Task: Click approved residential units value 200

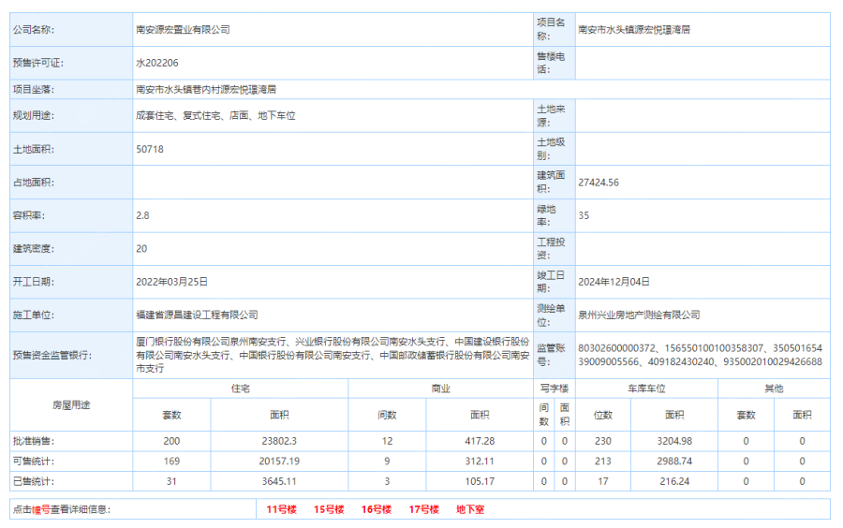Action: click(x=171, y=441)
